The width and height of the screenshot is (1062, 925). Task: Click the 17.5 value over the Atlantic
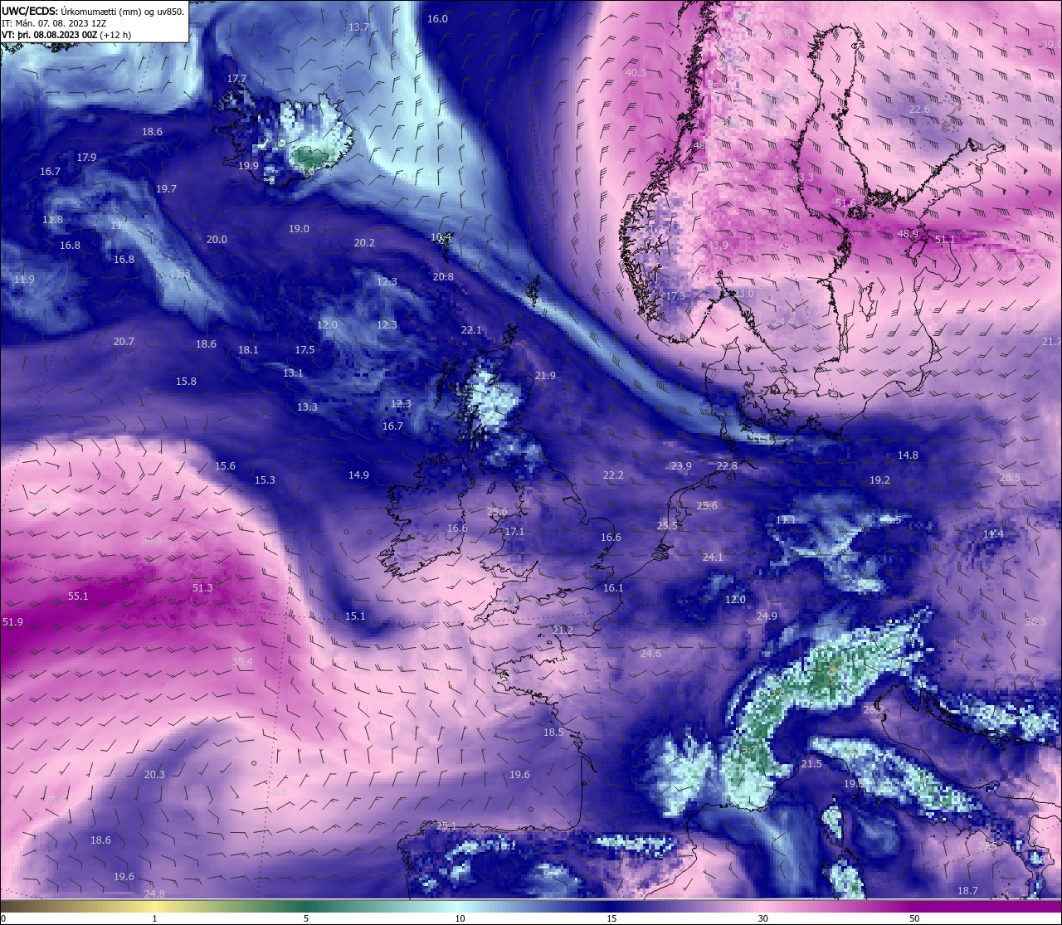(304, 350)
